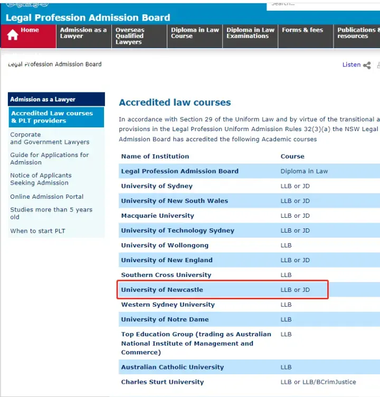
Task: Click the Name of Institution column header
Action: (x=155, y=156)
